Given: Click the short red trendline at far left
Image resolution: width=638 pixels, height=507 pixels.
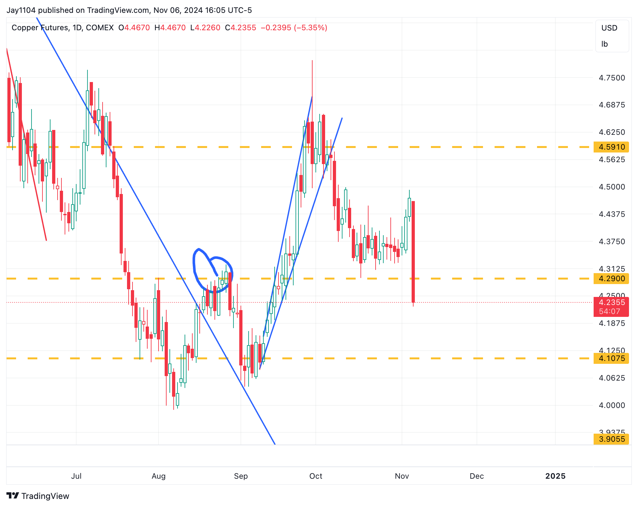Looking at the screenshot, I should click(x=26, y=145).
